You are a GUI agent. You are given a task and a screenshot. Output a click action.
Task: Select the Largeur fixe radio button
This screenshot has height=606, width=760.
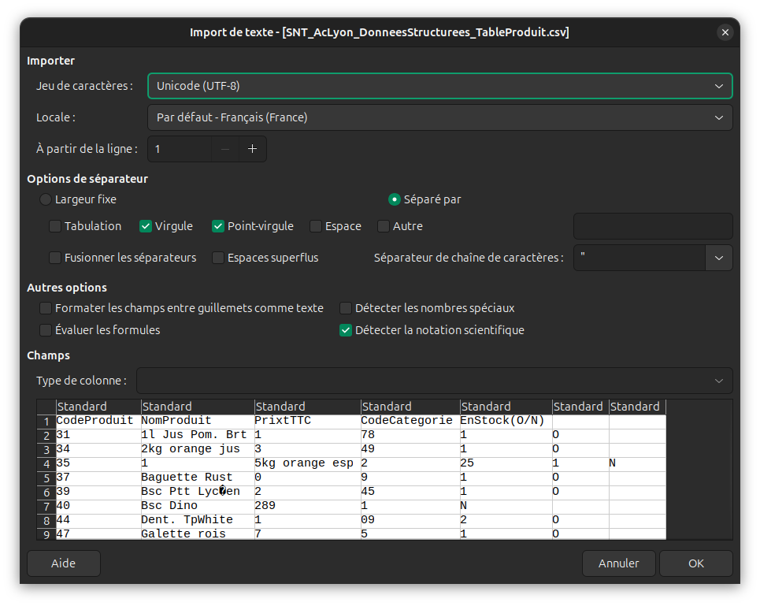[46, 199]
